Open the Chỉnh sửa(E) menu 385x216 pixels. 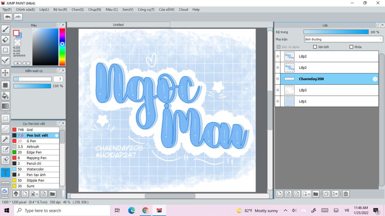[25, 9]
